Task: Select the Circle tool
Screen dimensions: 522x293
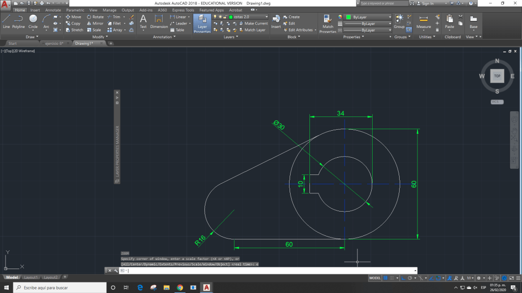Action: (33, 21)
